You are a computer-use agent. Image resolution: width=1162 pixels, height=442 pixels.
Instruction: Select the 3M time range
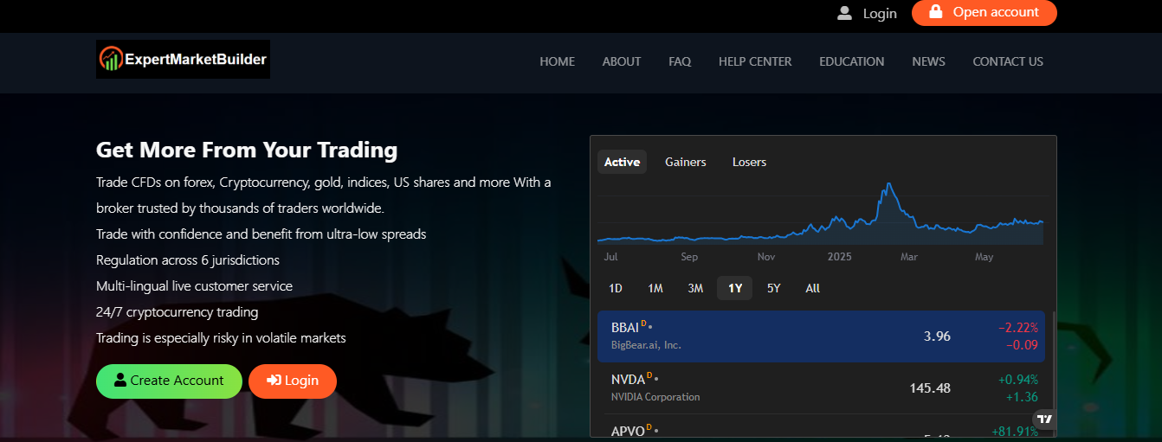click(x=695, y=288)
